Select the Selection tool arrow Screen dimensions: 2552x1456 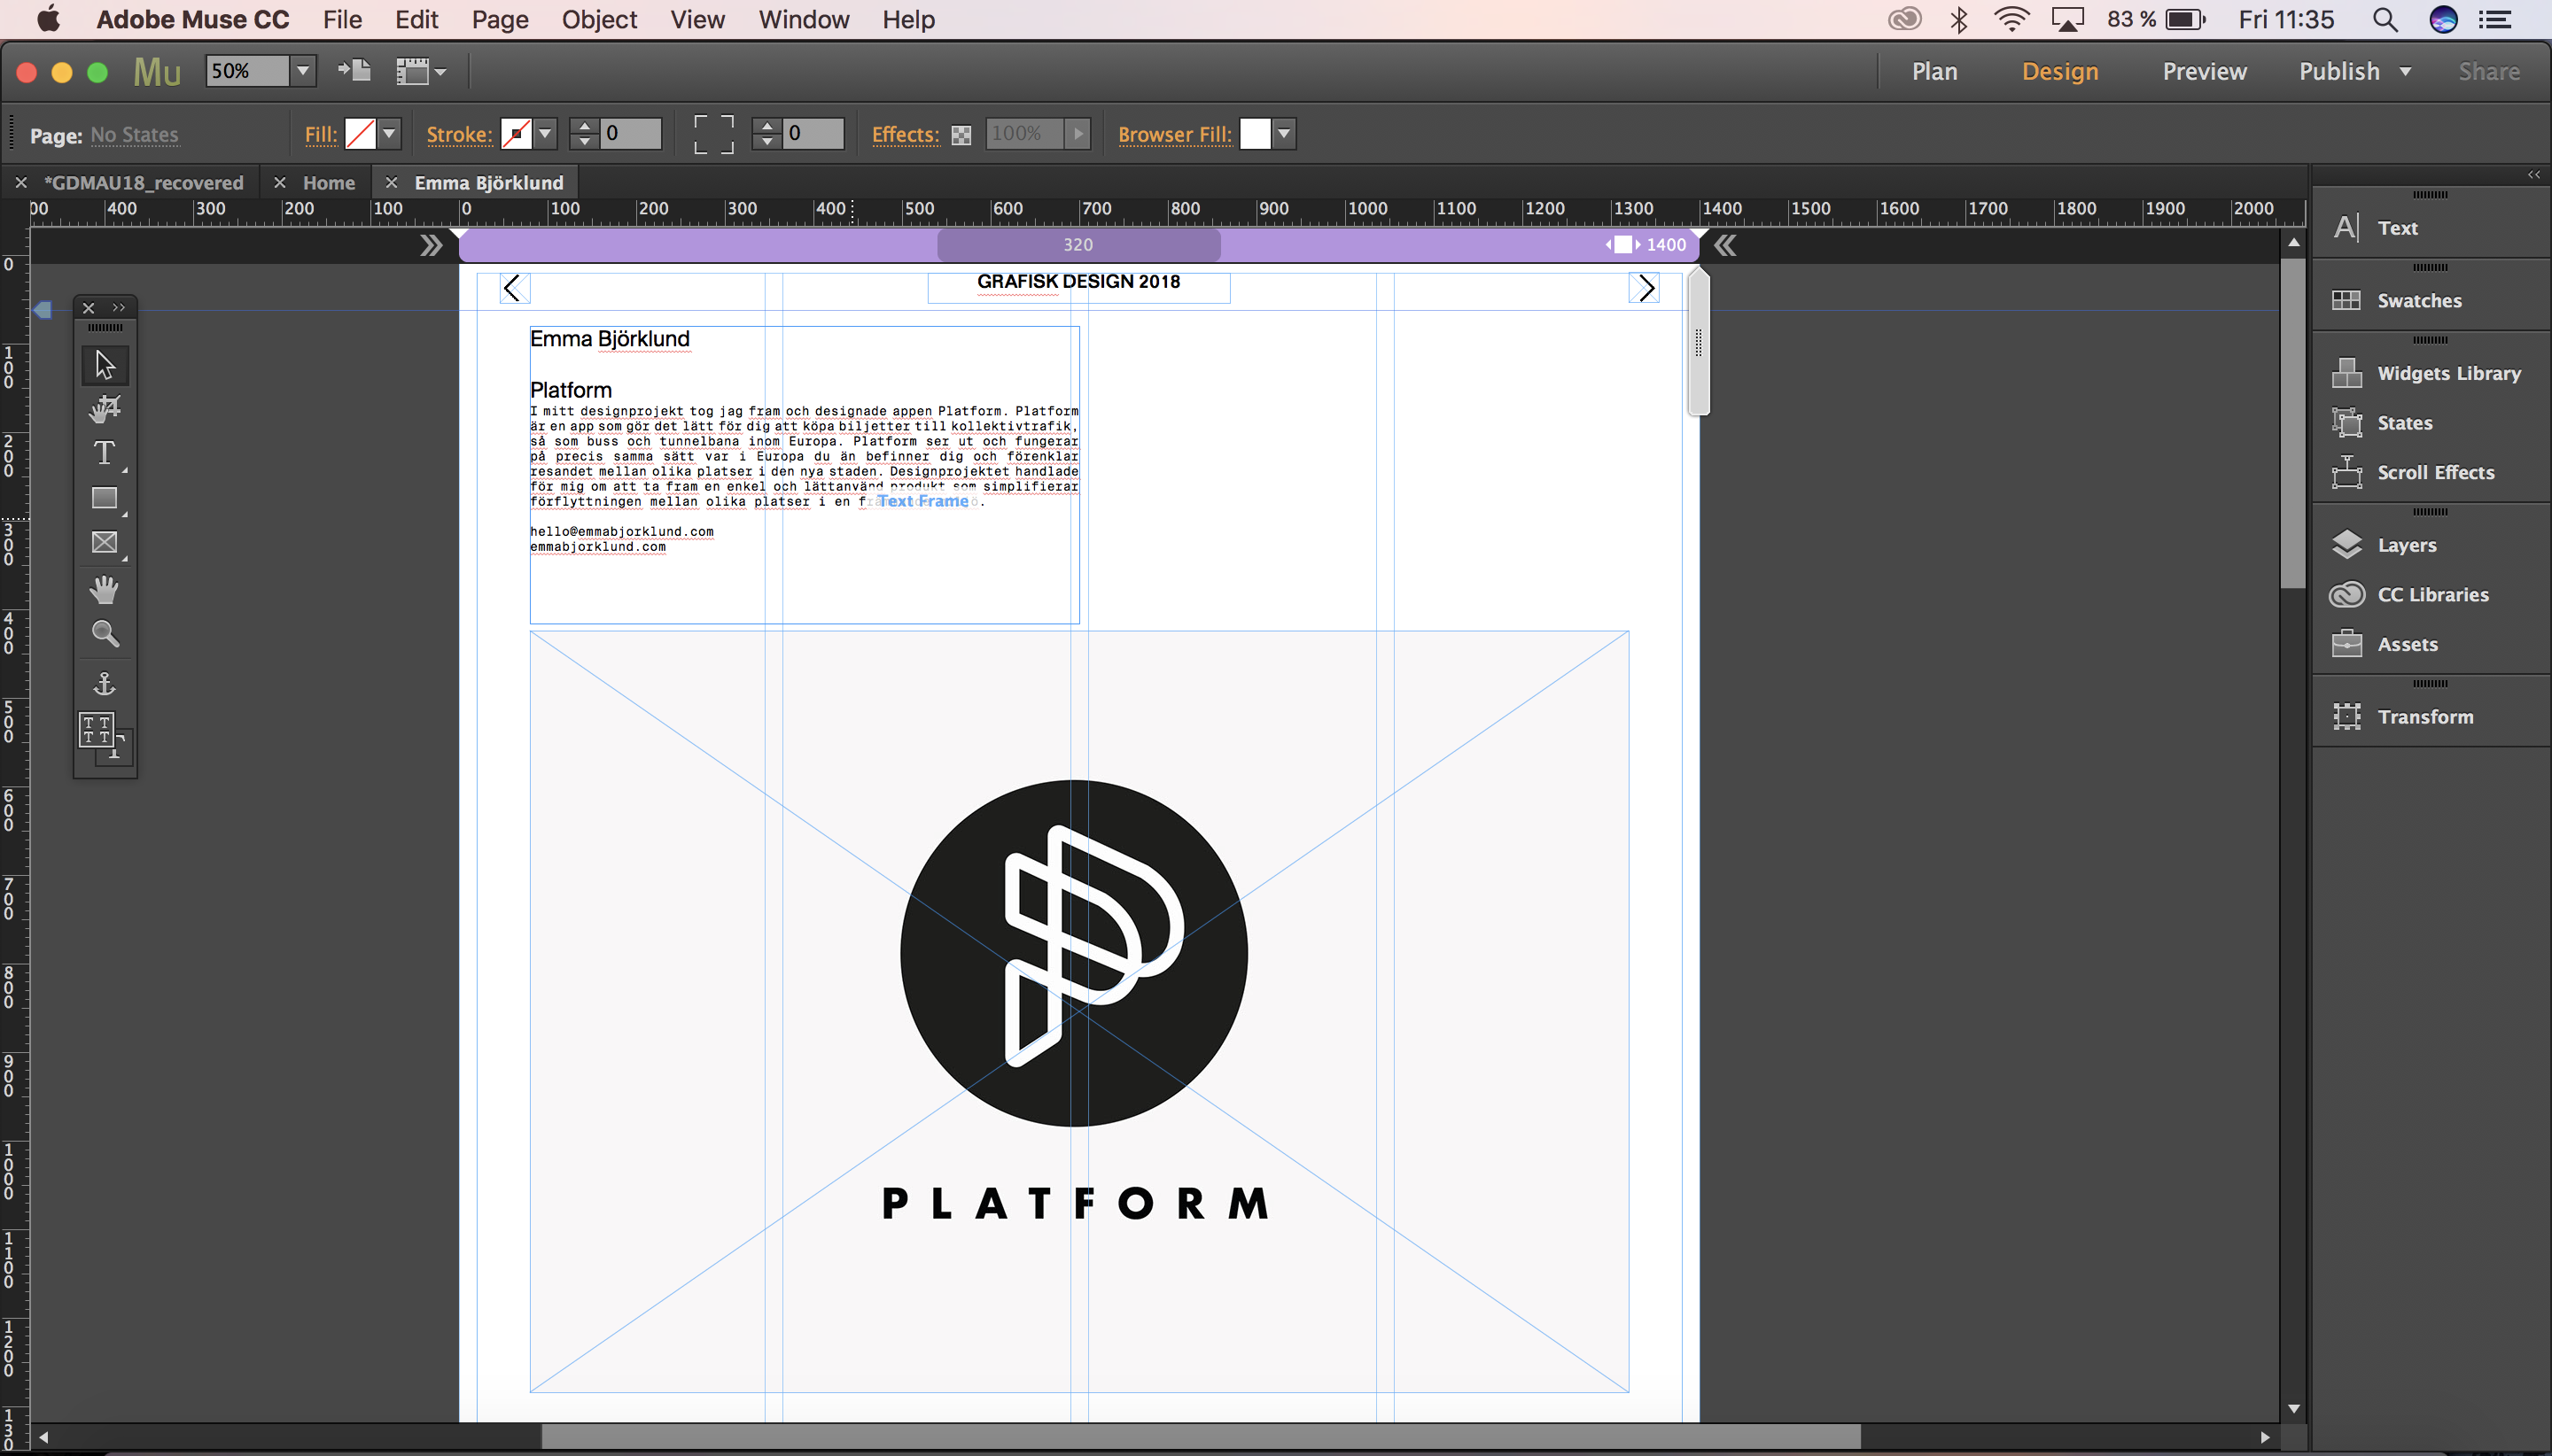pyautogui.click(x=104, y=363)
